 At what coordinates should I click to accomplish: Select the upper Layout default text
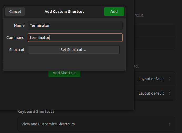click(151, 79)
